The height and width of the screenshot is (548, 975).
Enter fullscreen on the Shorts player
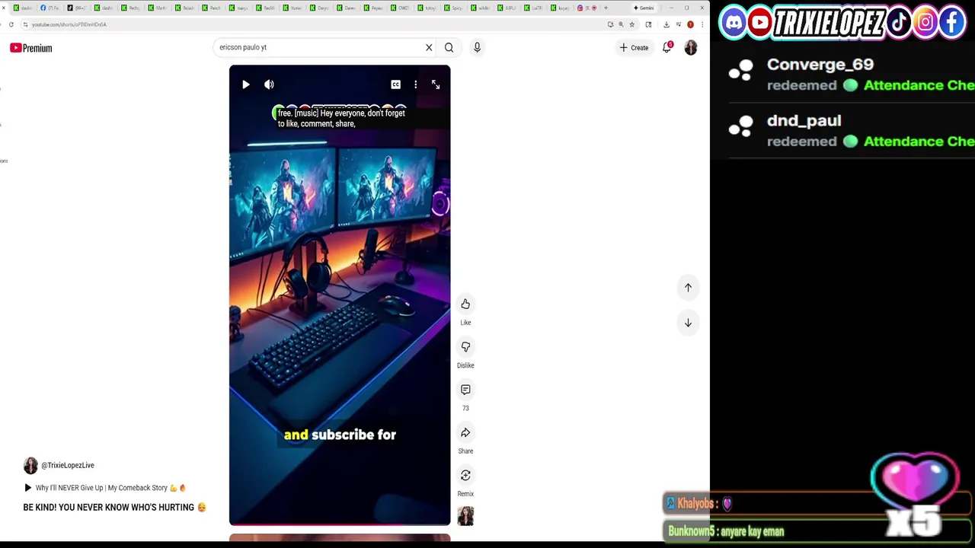pyautogui.click(x=436, y=84)
